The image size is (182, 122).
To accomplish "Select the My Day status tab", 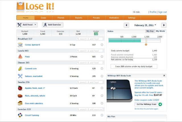I will coord(150,31).
